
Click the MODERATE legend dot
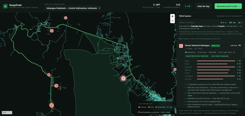[156, 107]
